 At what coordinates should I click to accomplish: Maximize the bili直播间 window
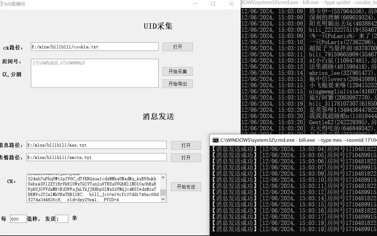213,4
